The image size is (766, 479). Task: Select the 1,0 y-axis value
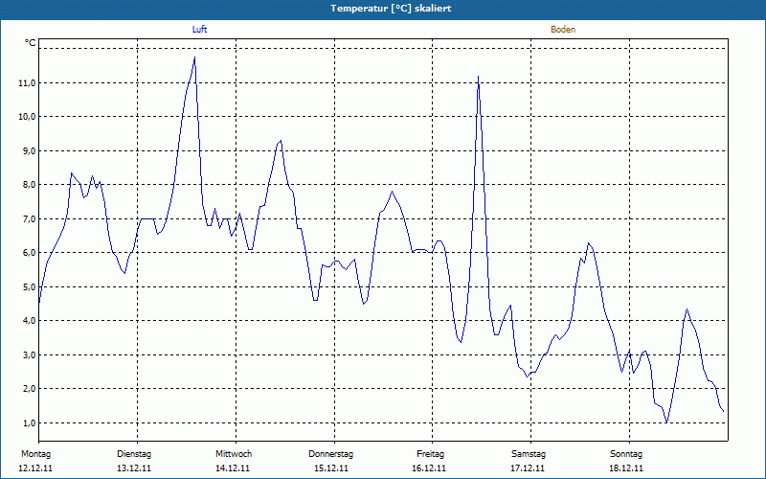[29, 422]
